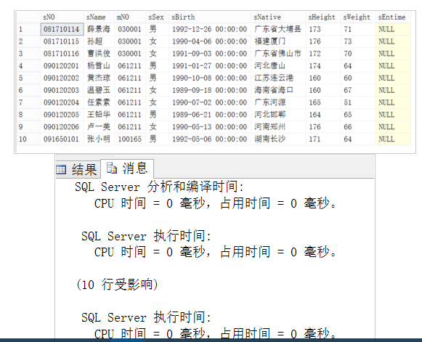
Task: Click the sWeight column header
Action: point(357,17)
